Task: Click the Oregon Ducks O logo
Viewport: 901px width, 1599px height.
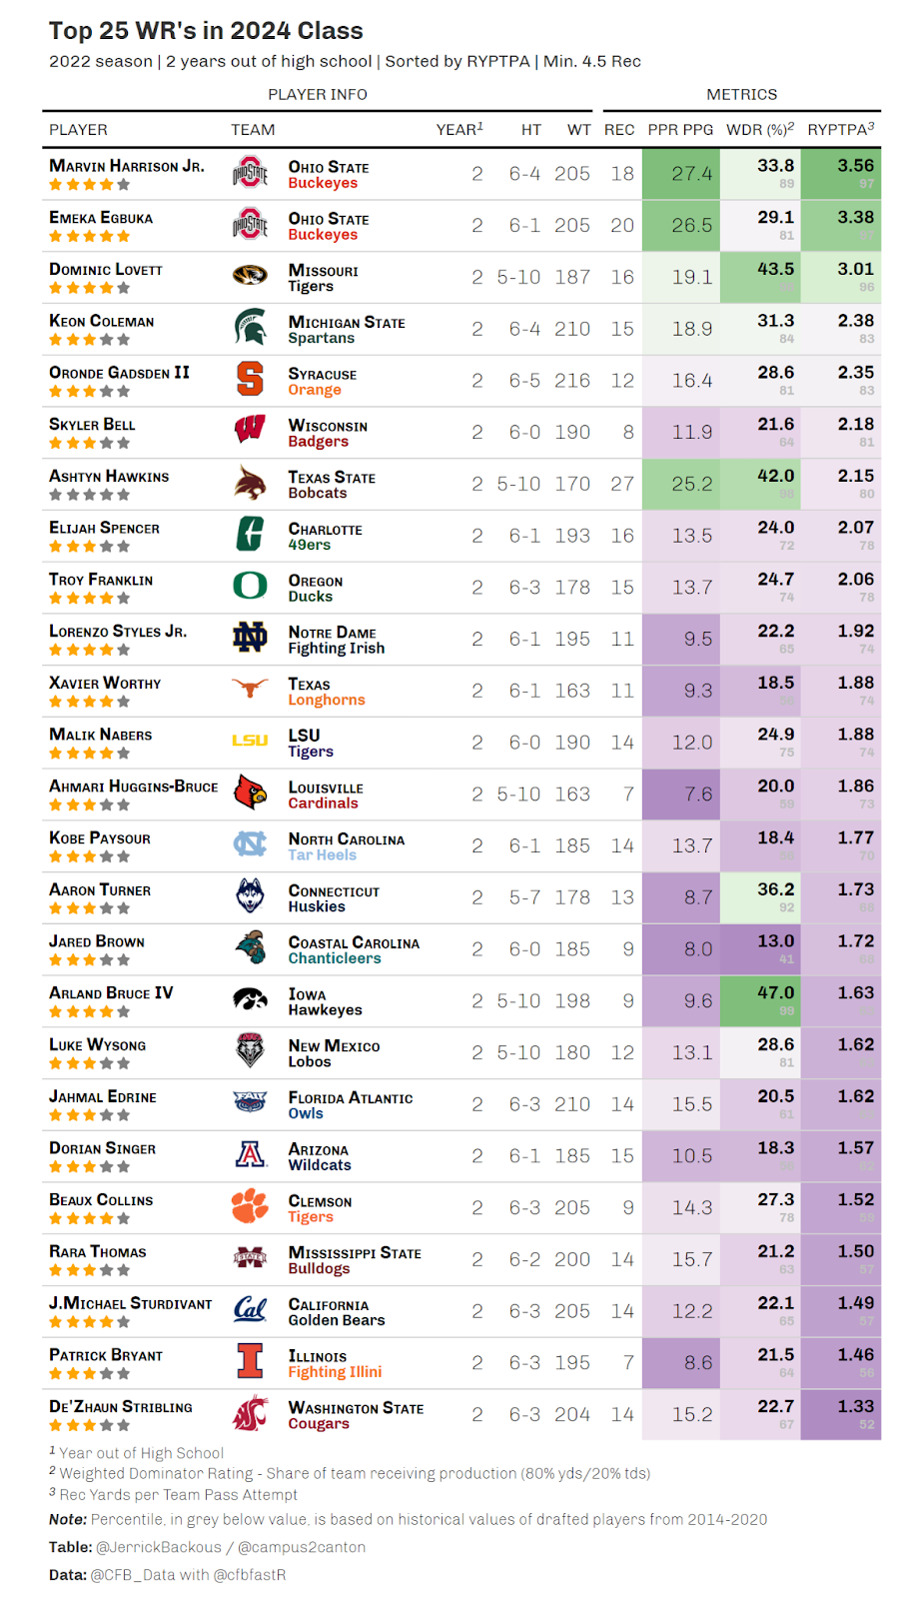Action: coord(250,586)
